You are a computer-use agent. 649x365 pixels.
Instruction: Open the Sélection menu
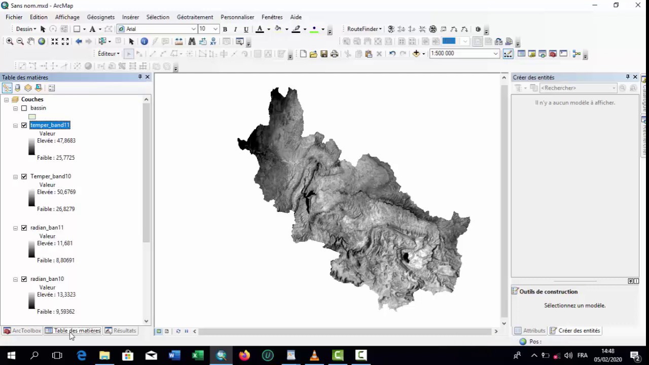click(x=158, y=17)
